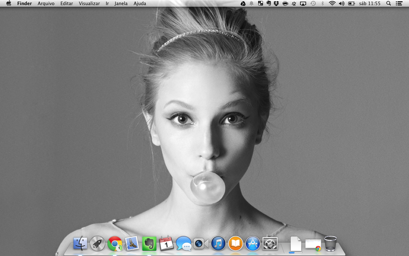This screenshot has height=256, width=409.
Task: Open Spotlight search magnifier
Action: pos(389,4)
